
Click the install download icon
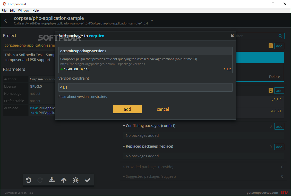pos(52,180)
